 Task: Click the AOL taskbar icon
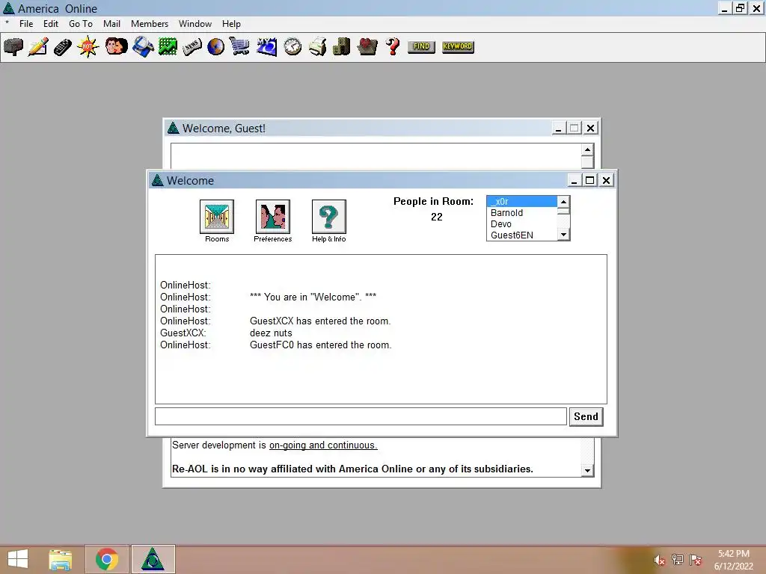(x=153, y=559)
